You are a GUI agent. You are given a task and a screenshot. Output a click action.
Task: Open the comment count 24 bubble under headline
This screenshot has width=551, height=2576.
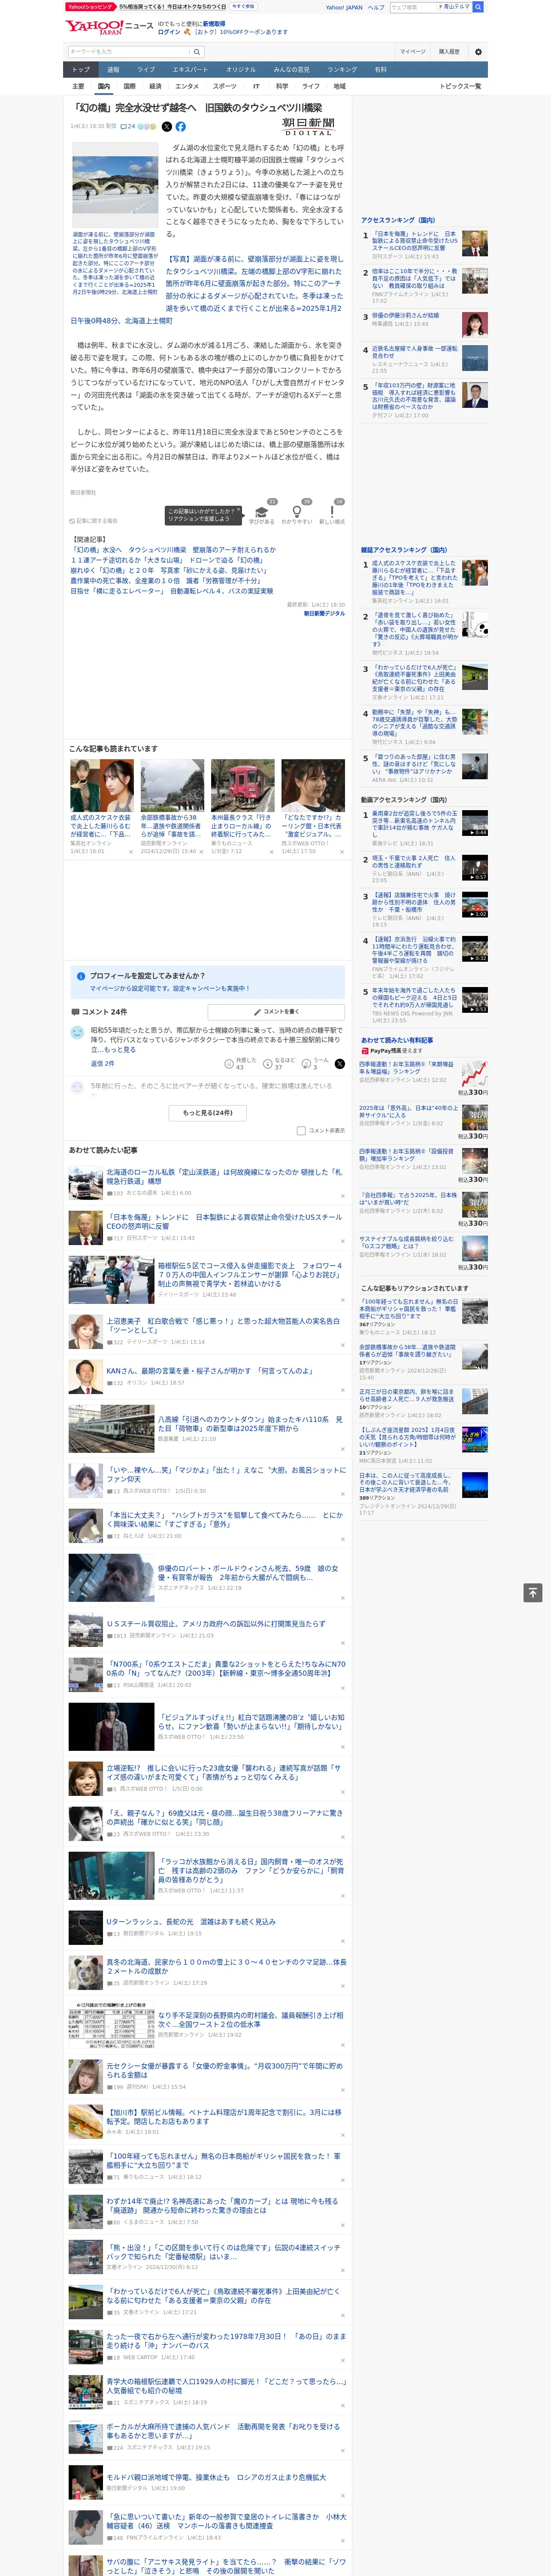click(128, 127)
